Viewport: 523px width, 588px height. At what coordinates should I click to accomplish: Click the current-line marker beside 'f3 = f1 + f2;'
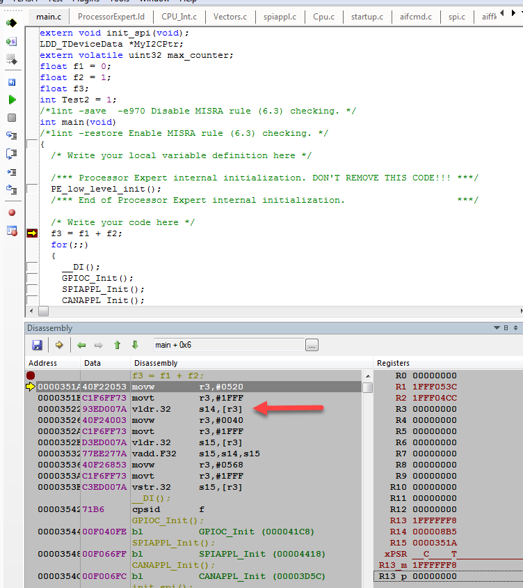tap(32, 233)
